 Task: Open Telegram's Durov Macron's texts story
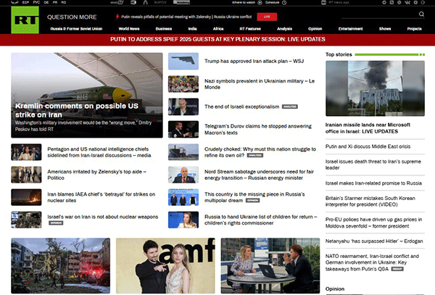[x=258, y=129]
